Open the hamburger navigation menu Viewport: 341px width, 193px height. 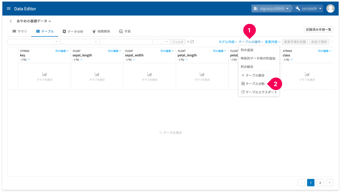pyautogui.click(x=9, y=9)
